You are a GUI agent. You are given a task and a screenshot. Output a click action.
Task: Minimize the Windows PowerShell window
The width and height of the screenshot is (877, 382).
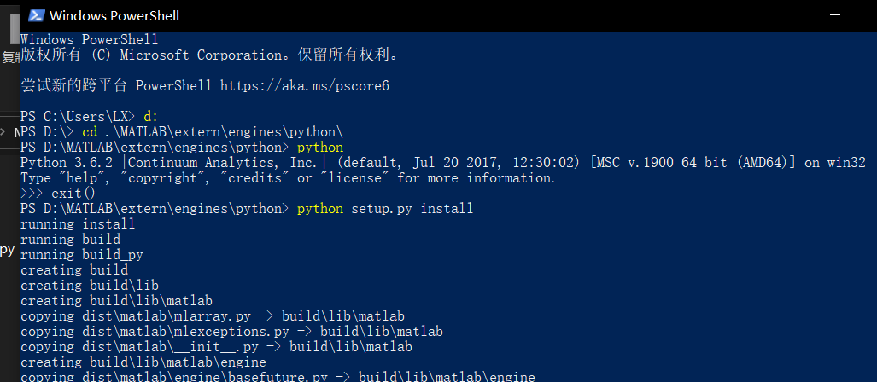[835, 15]
